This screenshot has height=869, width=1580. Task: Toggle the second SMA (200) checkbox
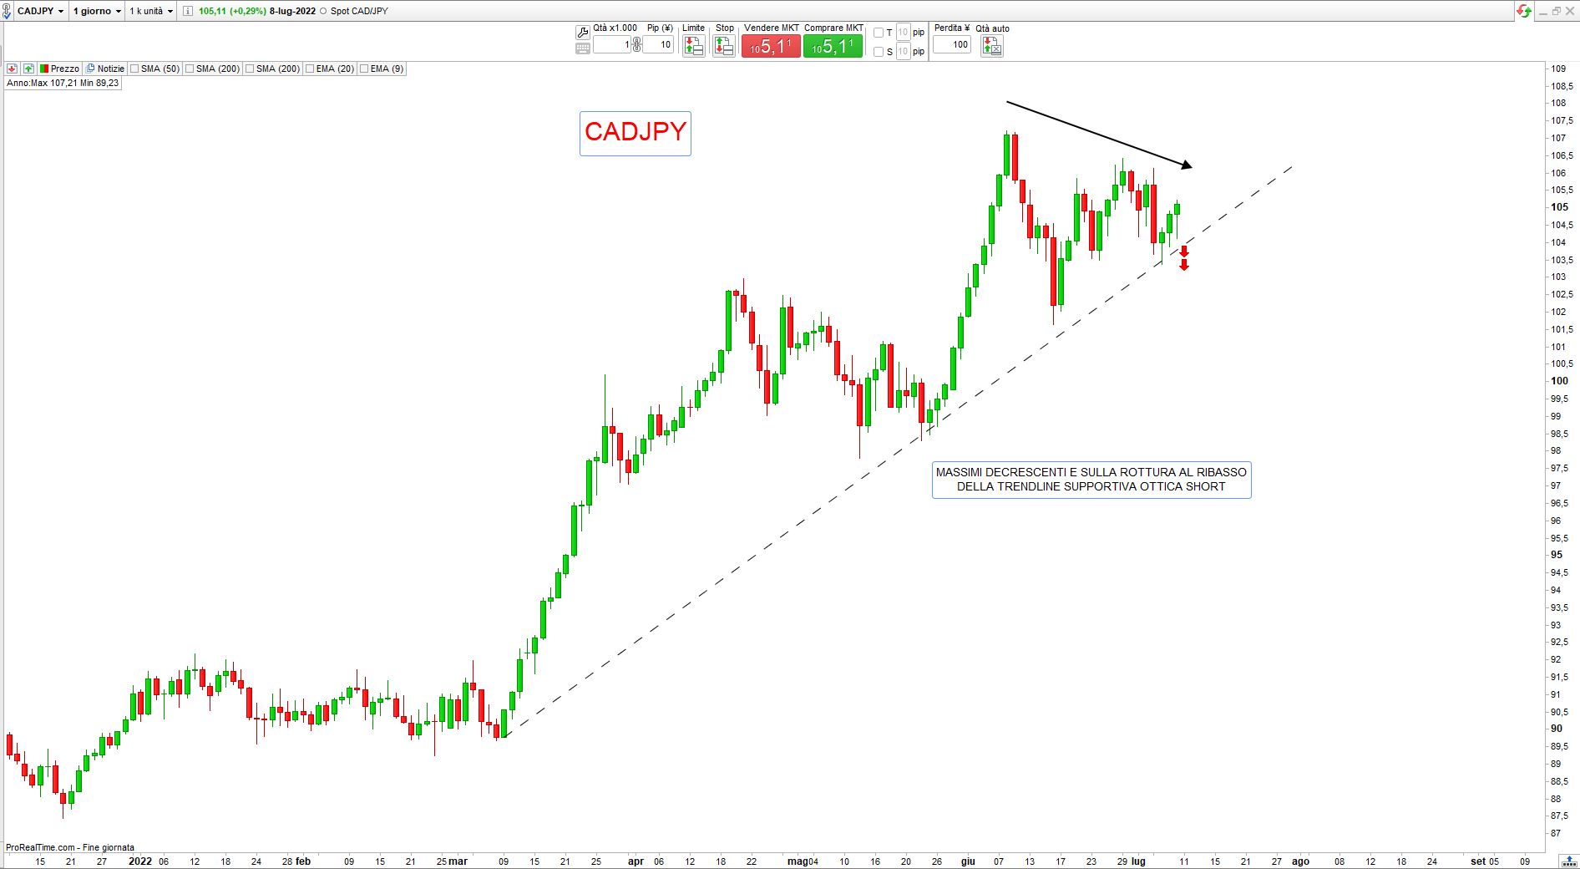pyautogui.click(x=250, y=69)
